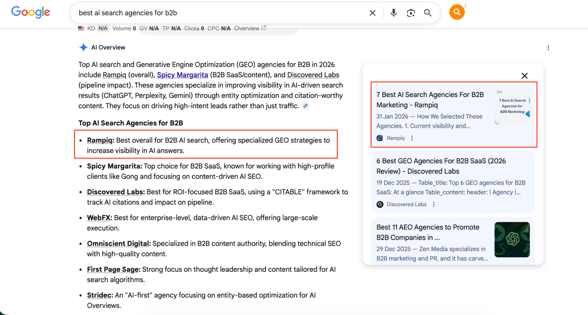Follow the Discovered Labs link in the overview text

(x=313, y=75)
